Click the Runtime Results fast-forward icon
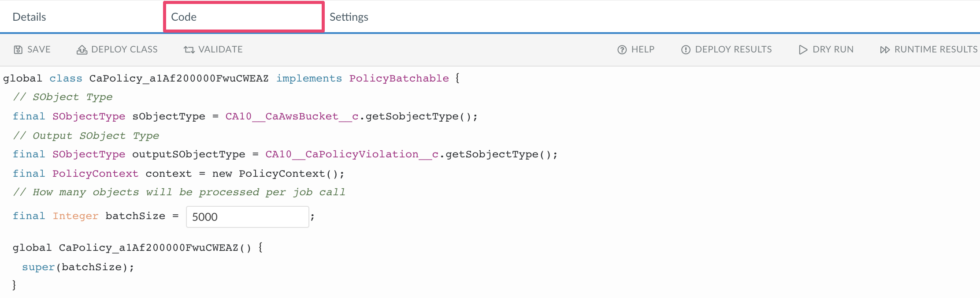The height and width of the screenshot is (298, 980). pyautogui.click(x=884, y=50)
